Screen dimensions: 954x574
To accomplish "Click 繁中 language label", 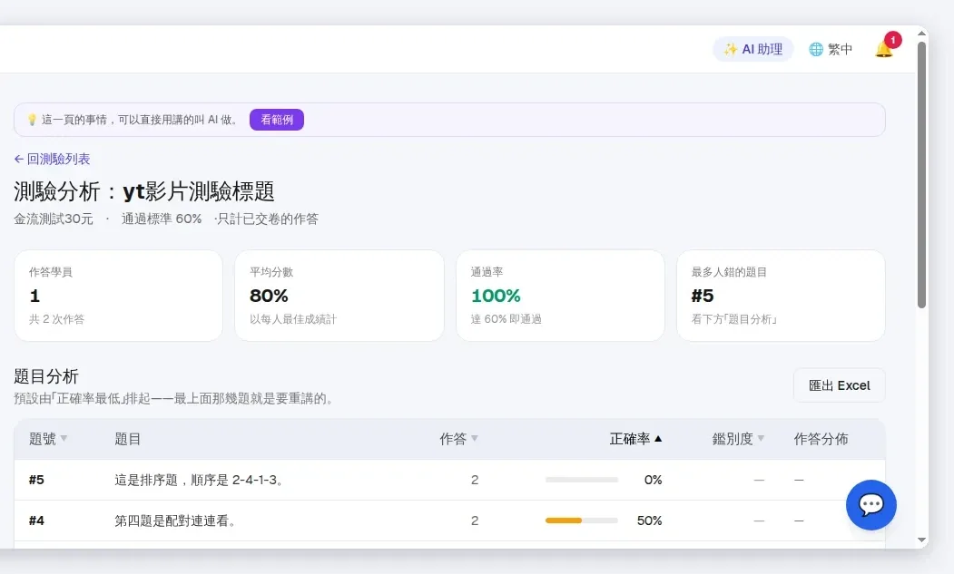I will (x=840, y=49).
